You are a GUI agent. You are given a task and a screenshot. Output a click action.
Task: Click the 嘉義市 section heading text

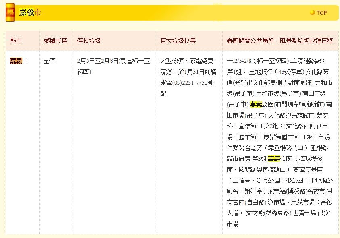(30, 13)
